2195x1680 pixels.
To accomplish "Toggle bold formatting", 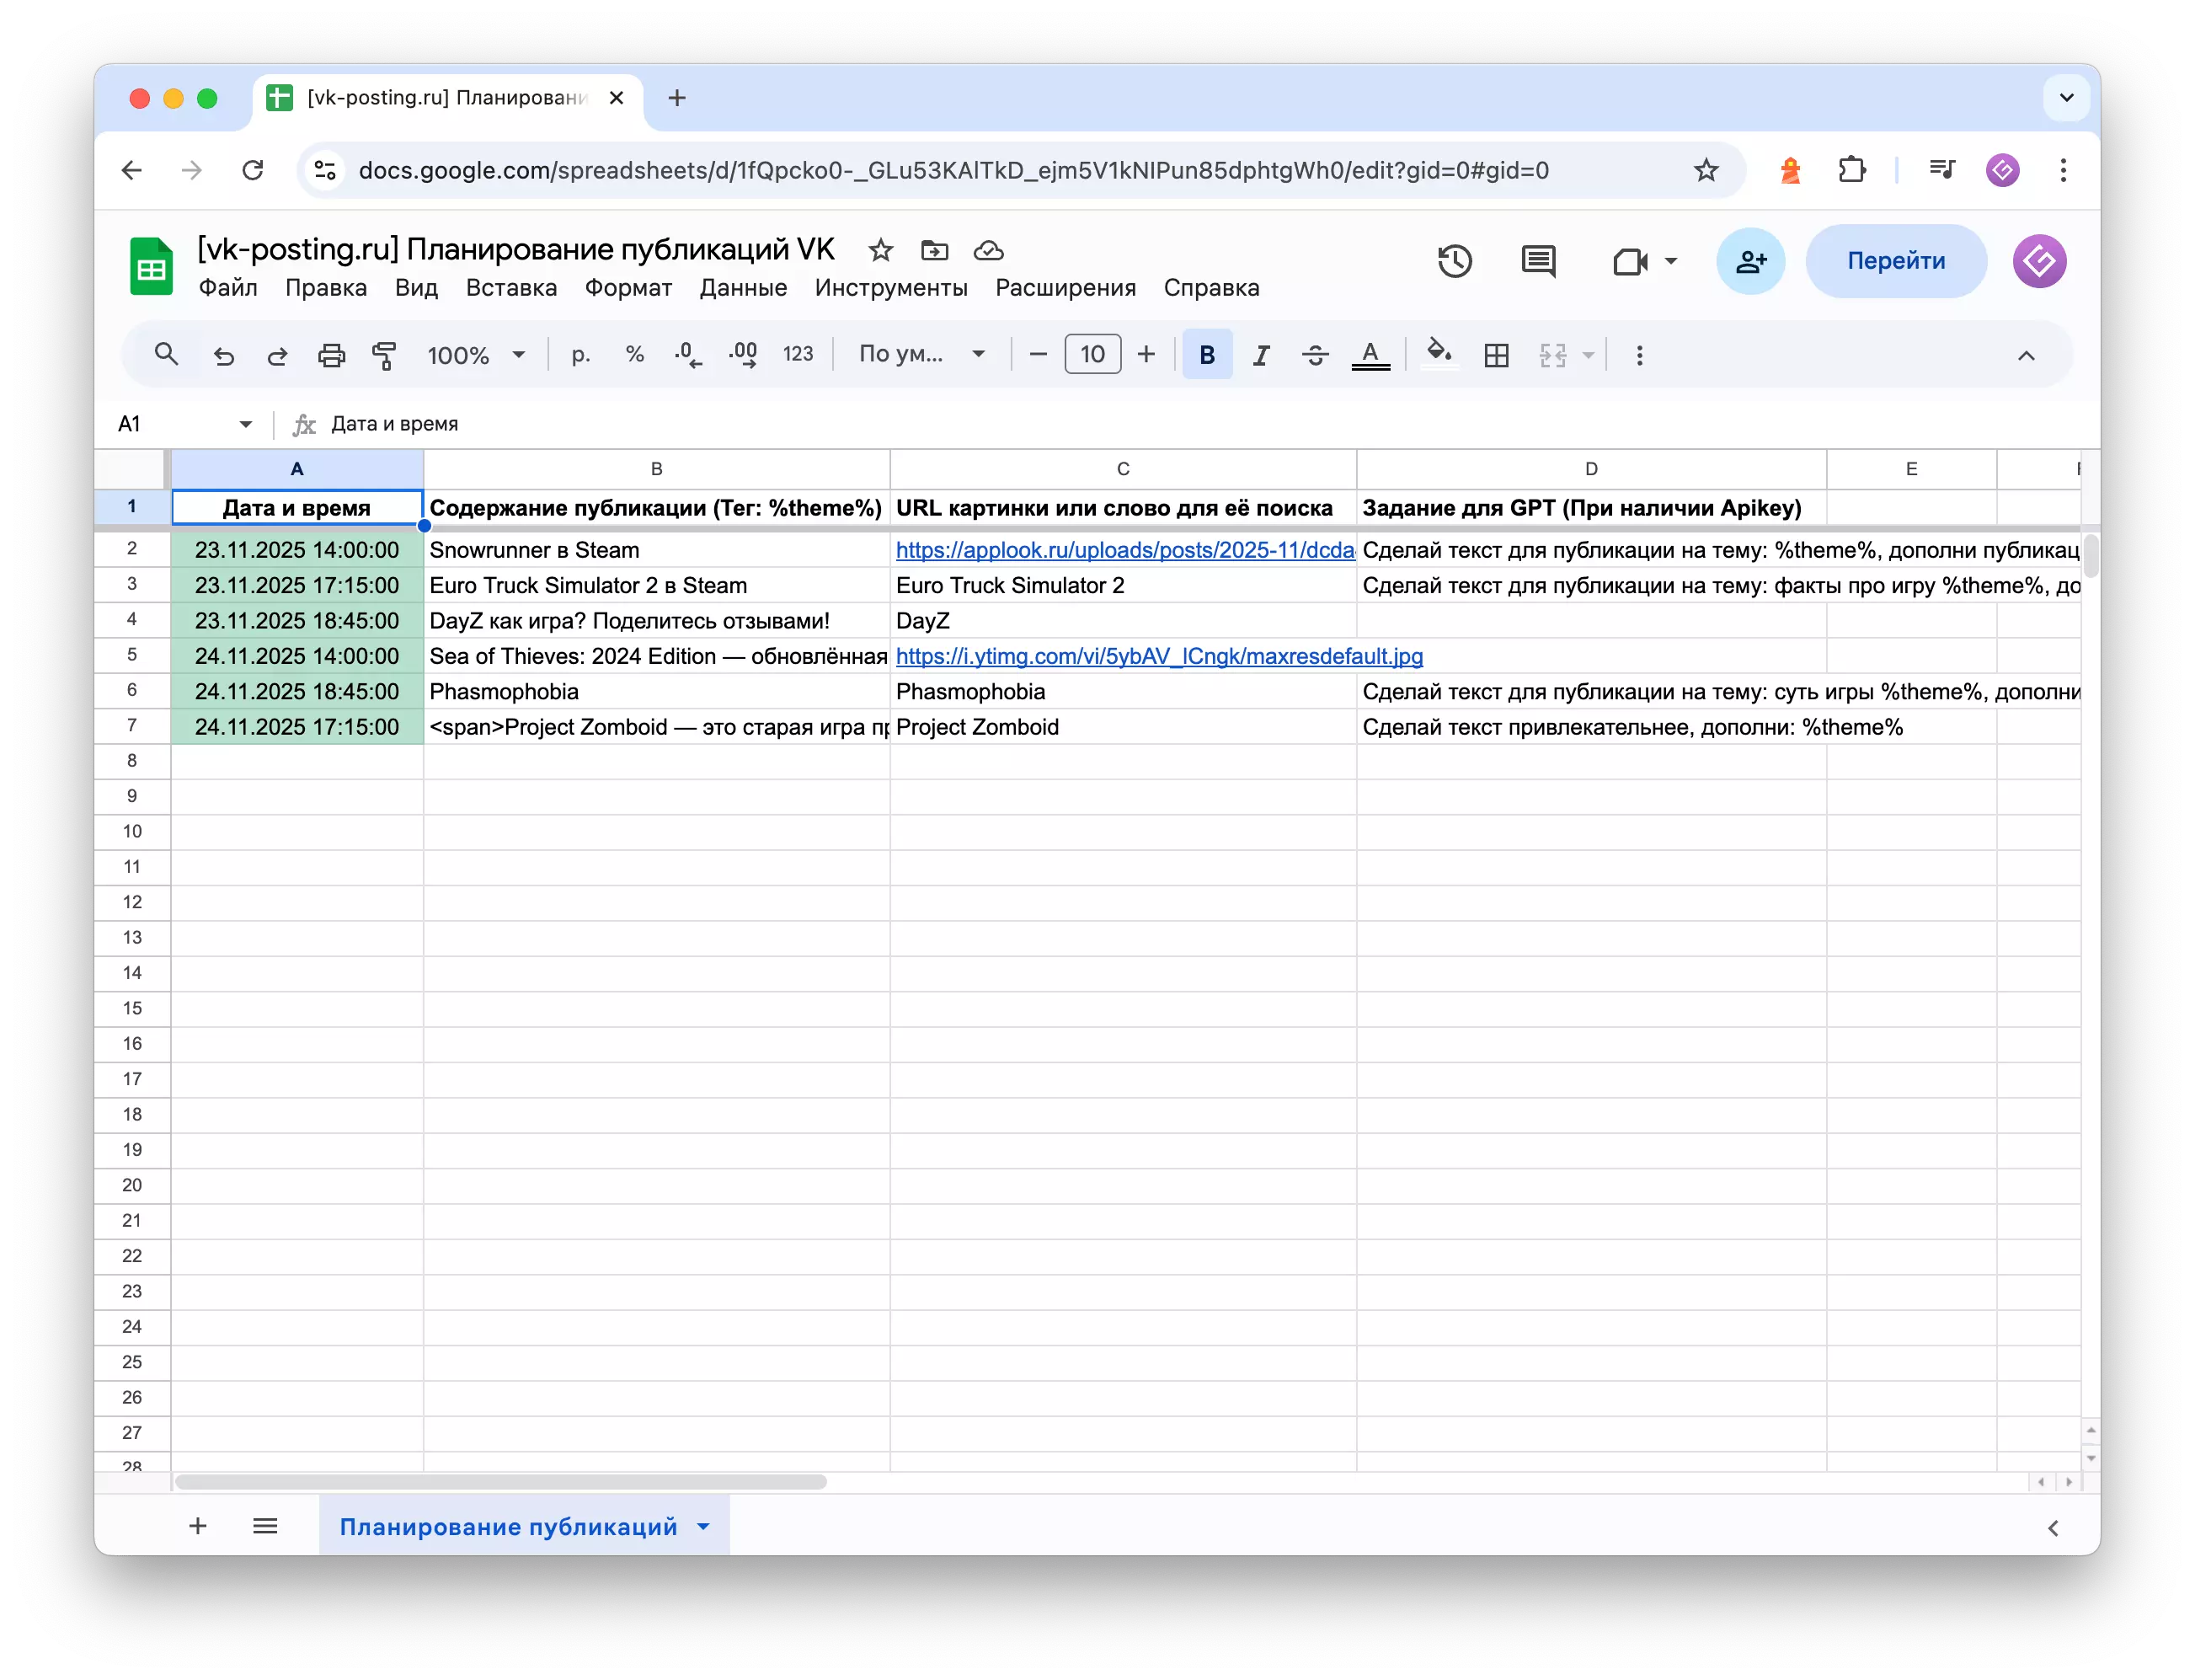I will click(1208, 354).
